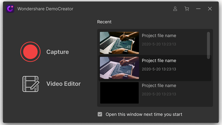Click the Recent list scrollbar handle
The height and width of the screenshot is (125, 222).
(208, 45)
